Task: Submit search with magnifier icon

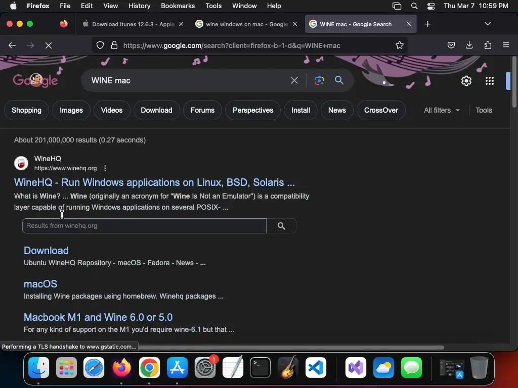Action: [x=339, y=80]
